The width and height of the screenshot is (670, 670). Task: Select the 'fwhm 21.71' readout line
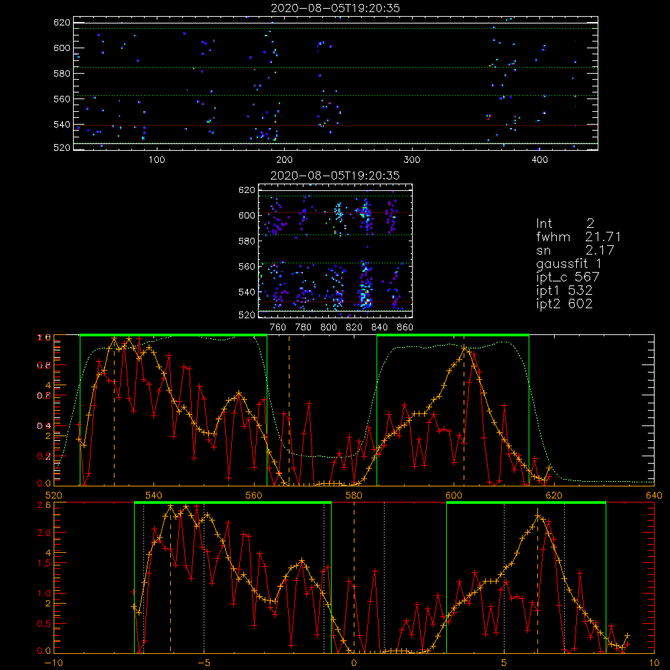click(579, 237)
